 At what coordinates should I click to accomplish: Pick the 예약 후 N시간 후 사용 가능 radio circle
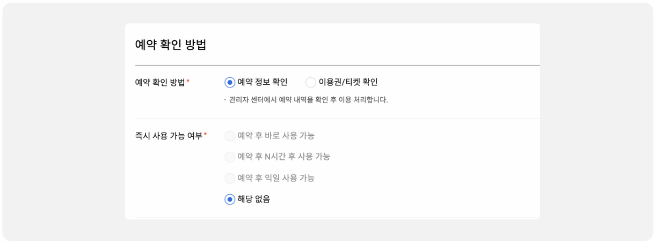point(230,157)
